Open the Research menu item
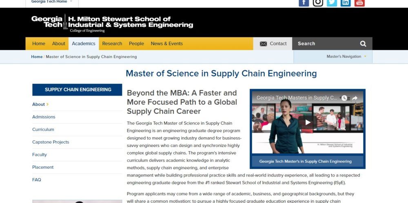Image resolution: width=408 pixels, height=203 pixels. click(112, 44)
